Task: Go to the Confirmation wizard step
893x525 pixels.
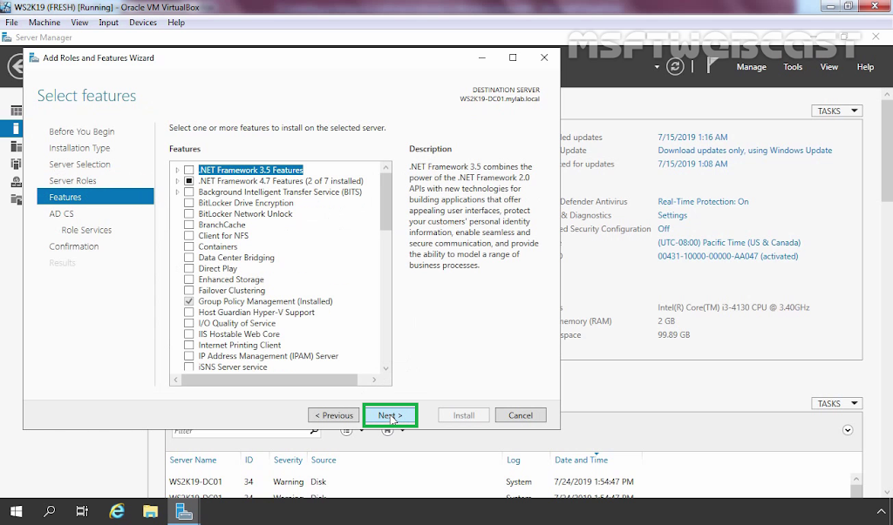Action: (73, 246)
